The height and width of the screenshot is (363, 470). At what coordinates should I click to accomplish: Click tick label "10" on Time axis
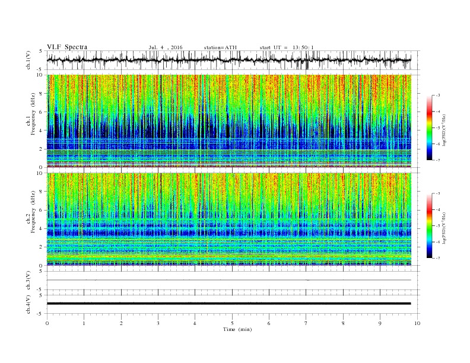pyautogui.click(x=417, y=323)
